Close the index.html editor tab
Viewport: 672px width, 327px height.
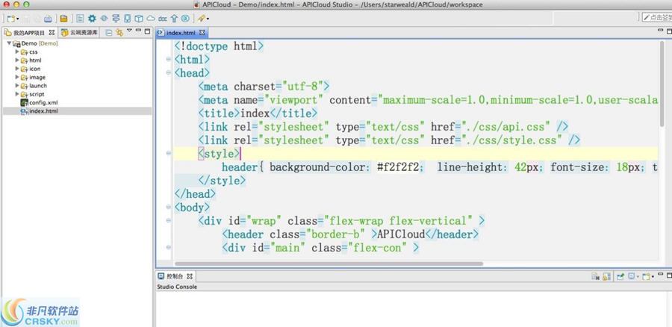[202, 33]
